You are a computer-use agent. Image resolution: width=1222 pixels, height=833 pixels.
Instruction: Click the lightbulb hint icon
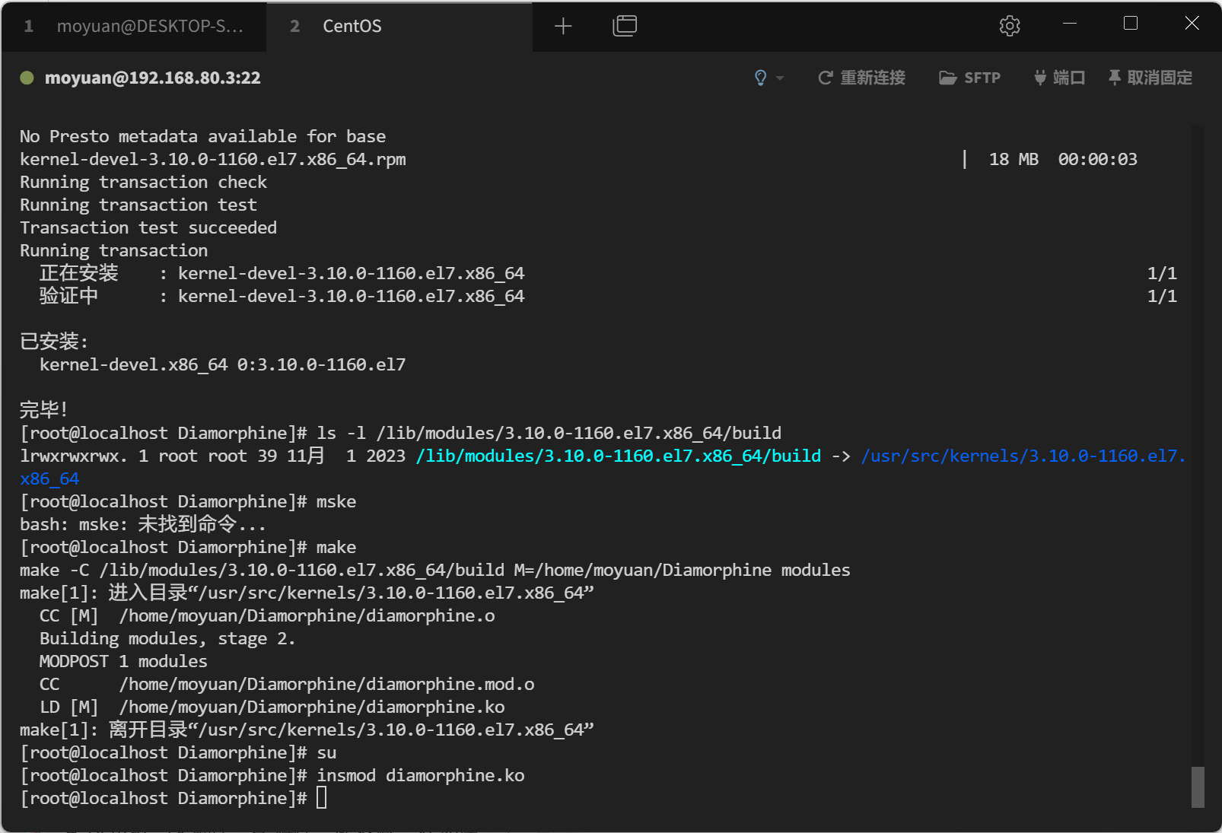coord(760,78)
